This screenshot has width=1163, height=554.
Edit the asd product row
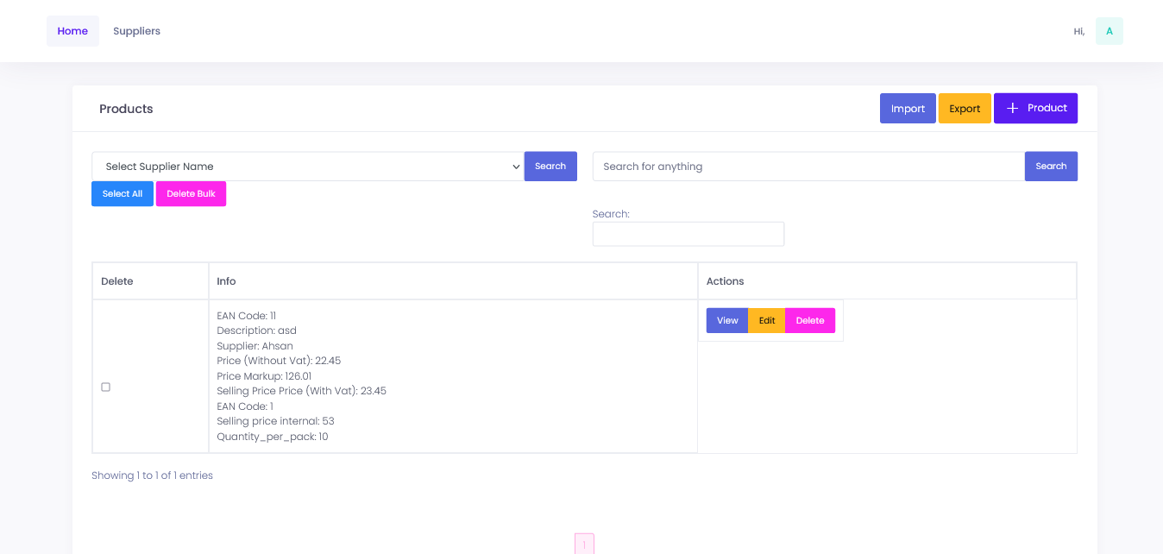(767, 321)
